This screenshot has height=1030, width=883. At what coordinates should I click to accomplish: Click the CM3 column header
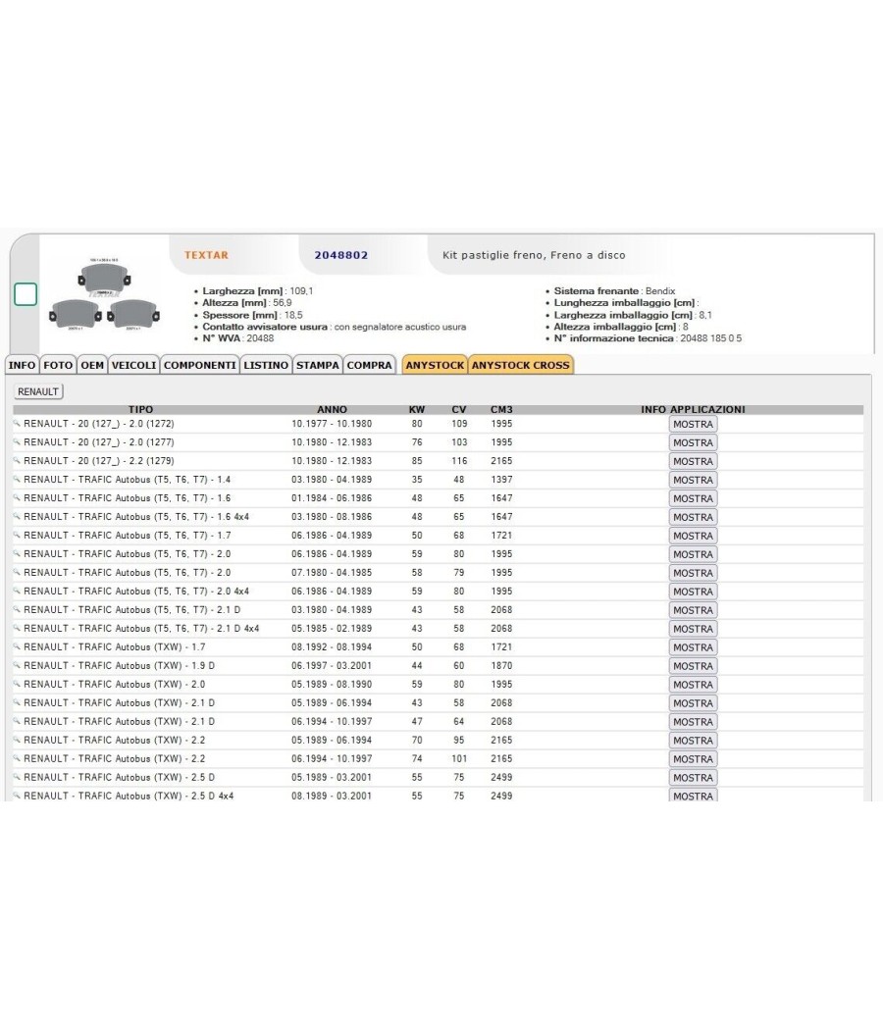click(501, 409)
